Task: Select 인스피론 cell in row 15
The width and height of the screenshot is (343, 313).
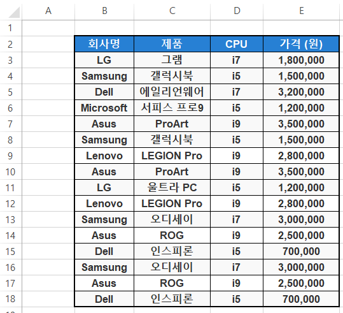Action: pos(172,251)
